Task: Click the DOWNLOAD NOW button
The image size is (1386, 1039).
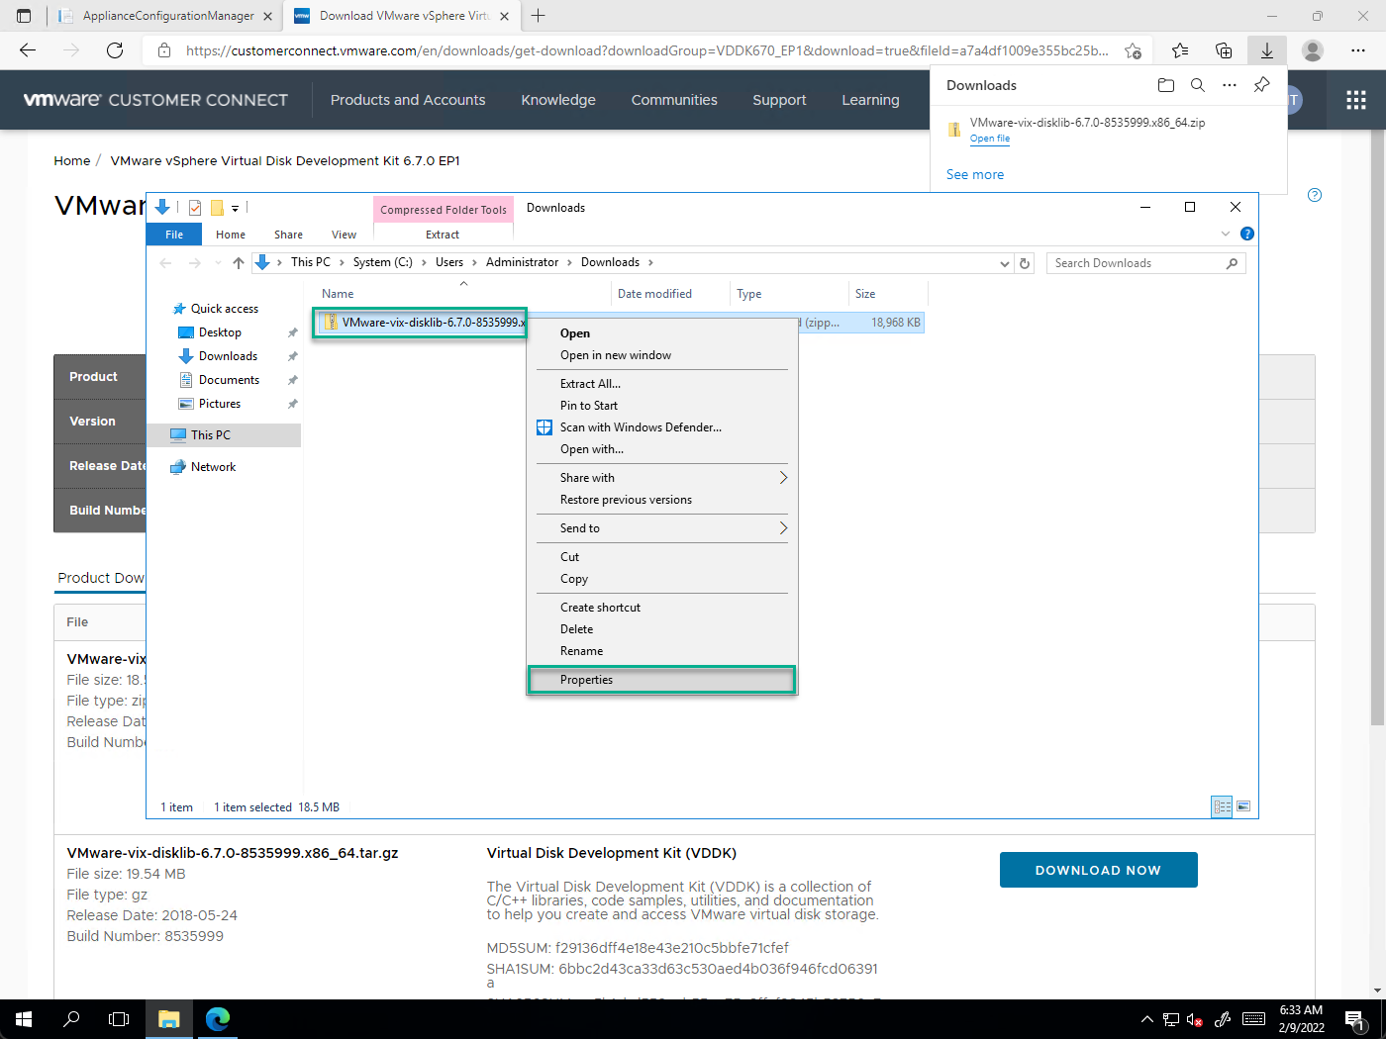Action: 1098,870
